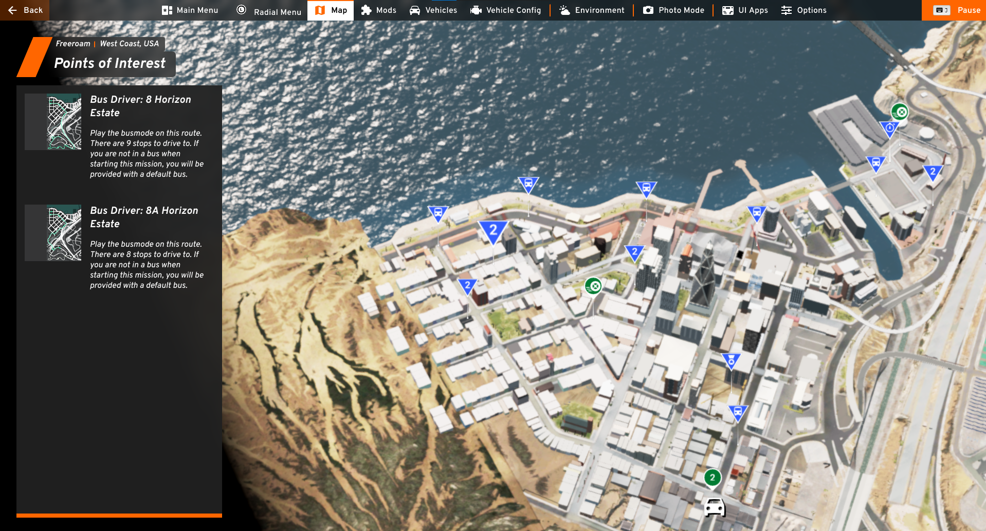Click the blue 2 marker at the port
This screenshot has height=531, width=986.
pos(933,173)
